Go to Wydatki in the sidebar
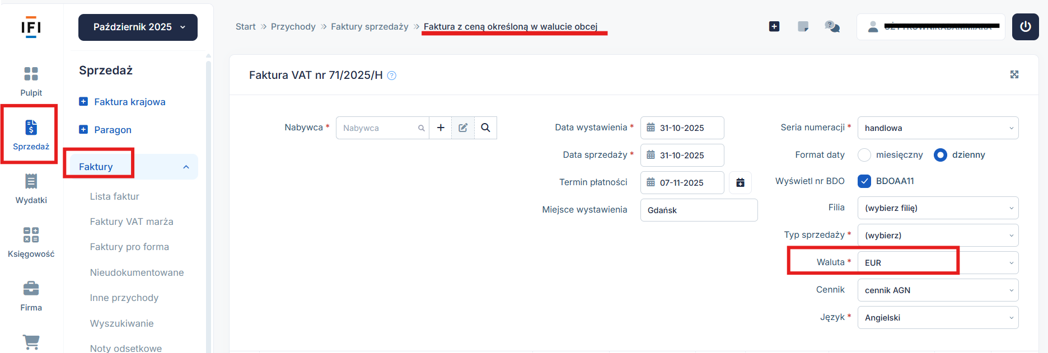 31,189
